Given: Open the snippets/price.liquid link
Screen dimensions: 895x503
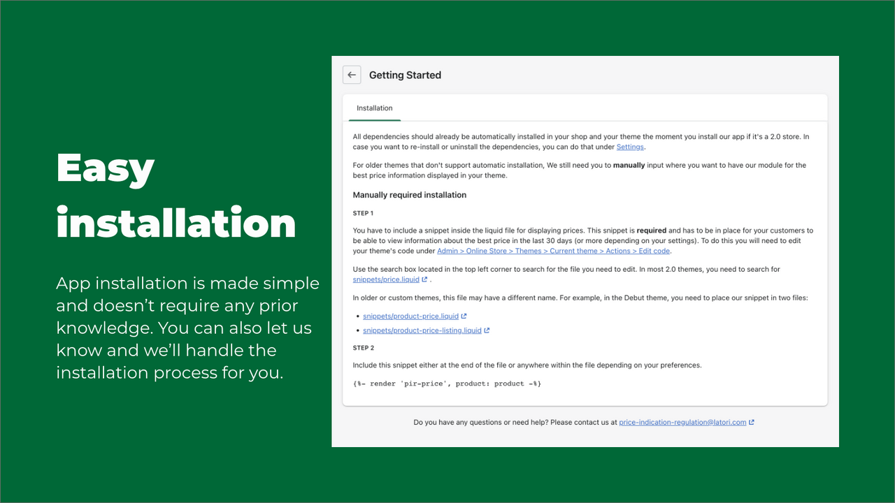Looking at the screenshot, I should (386, 279).
